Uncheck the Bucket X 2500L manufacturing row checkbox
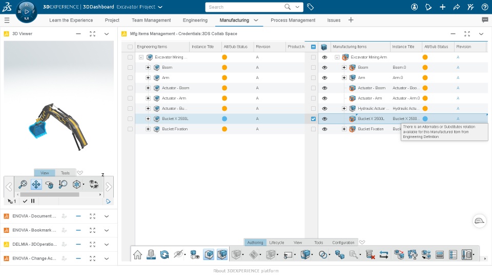492x277 pixels. coord(313,118)
